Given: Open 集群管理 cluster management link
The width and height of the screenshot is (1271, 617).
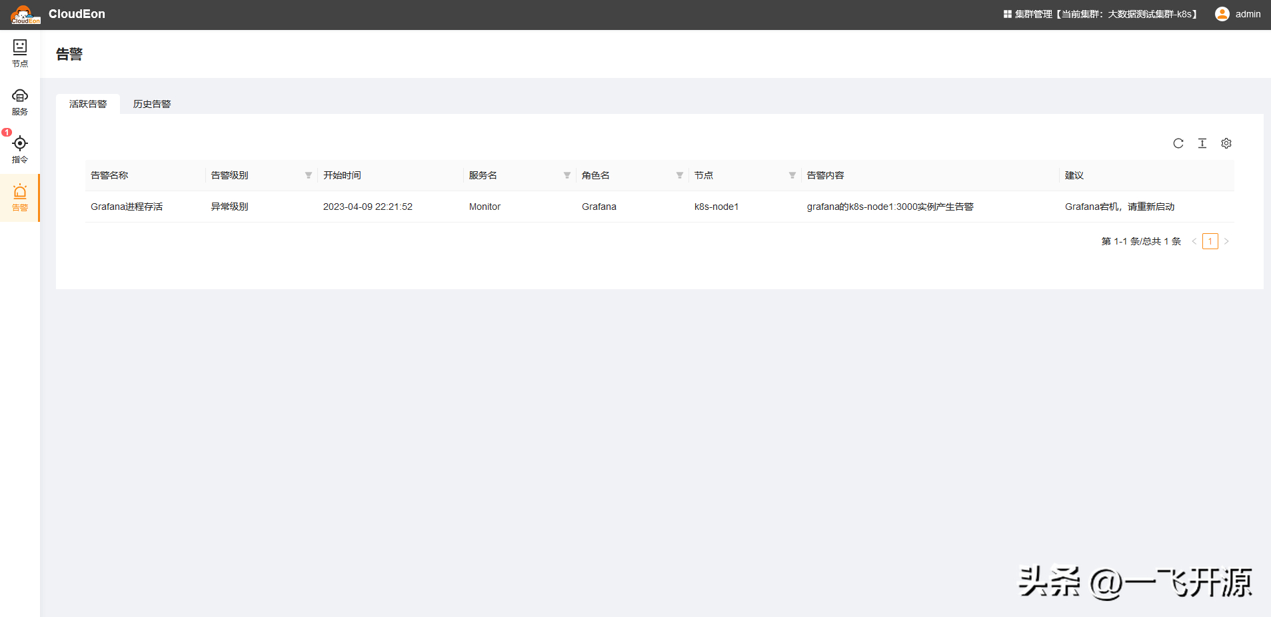Looking at the screenshot, I should coord(1101,14).
